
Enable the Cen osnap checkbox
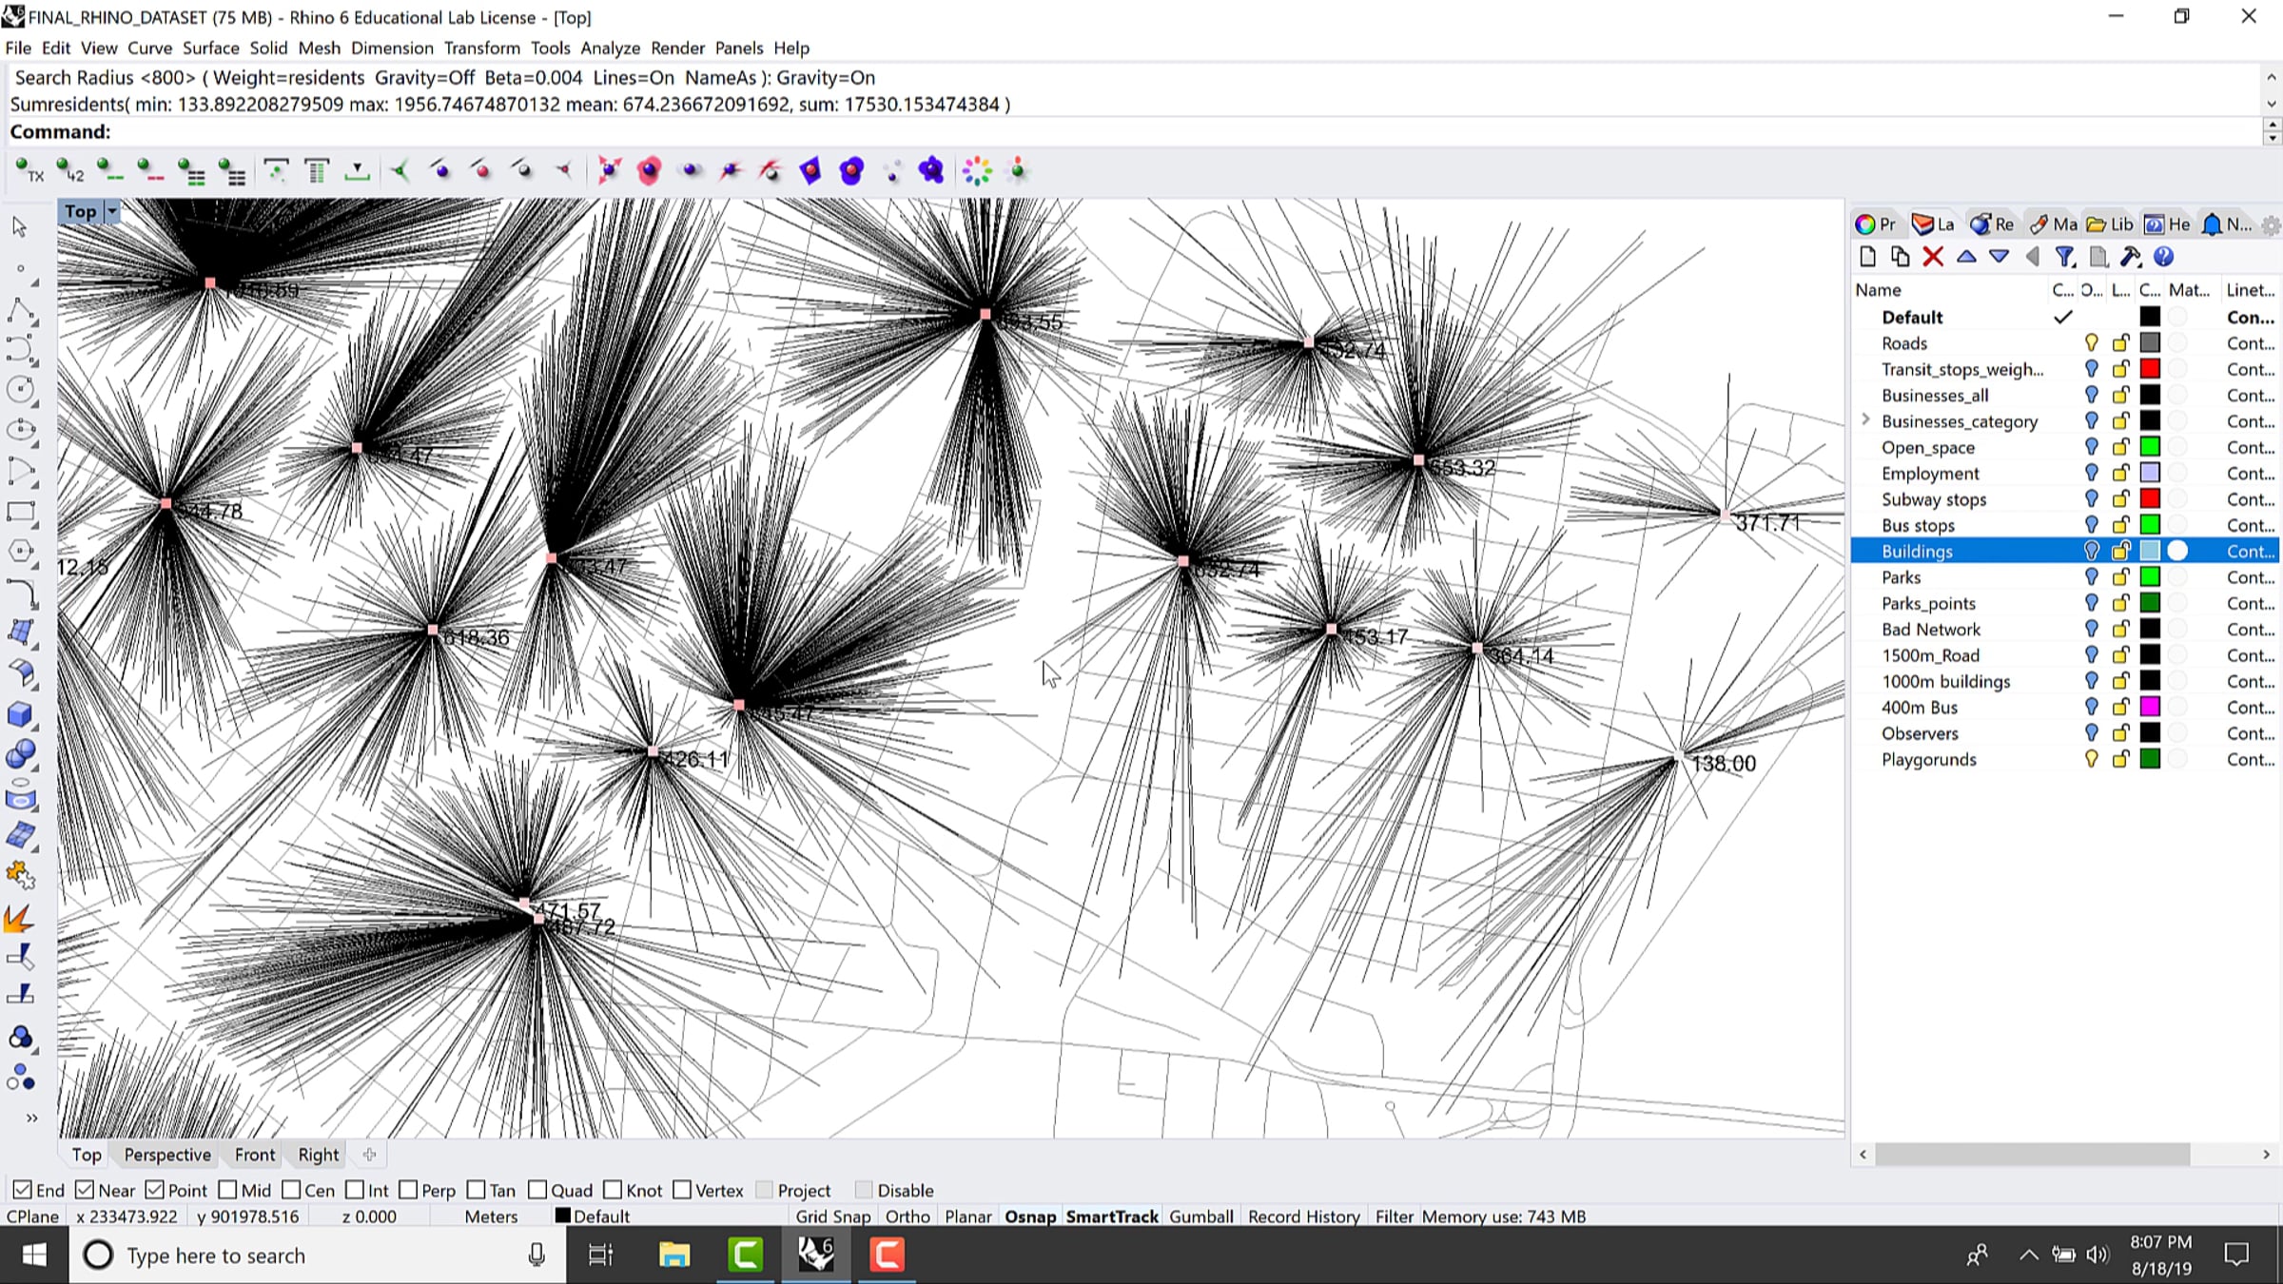coord(291,1190)
